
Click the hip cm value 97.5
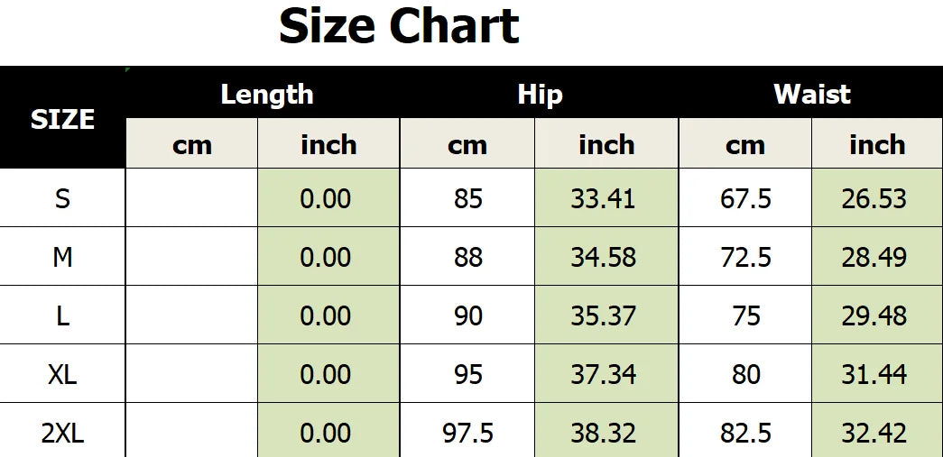click(x=468, y=433)
